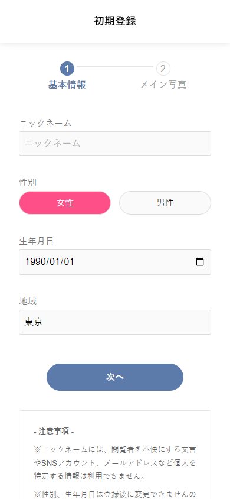Image resolution: width=230 pixels, height=499 pixels.
Task: Click the 生年月日 field label
Action: (x=36, y=241)
